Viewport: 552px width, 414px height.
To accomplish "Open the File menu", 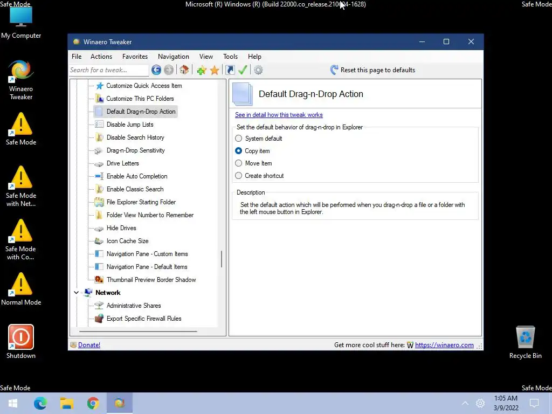I will click(77, 56).
